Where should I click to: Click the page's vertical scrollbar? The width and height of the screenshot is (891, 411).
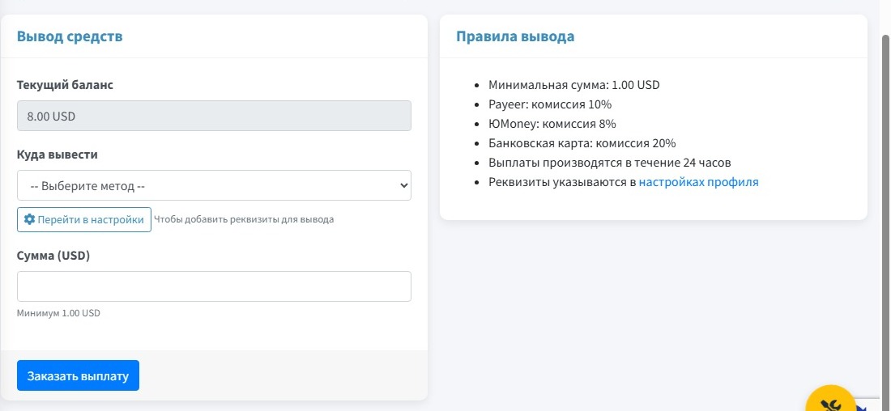click(x=885, y=202)
